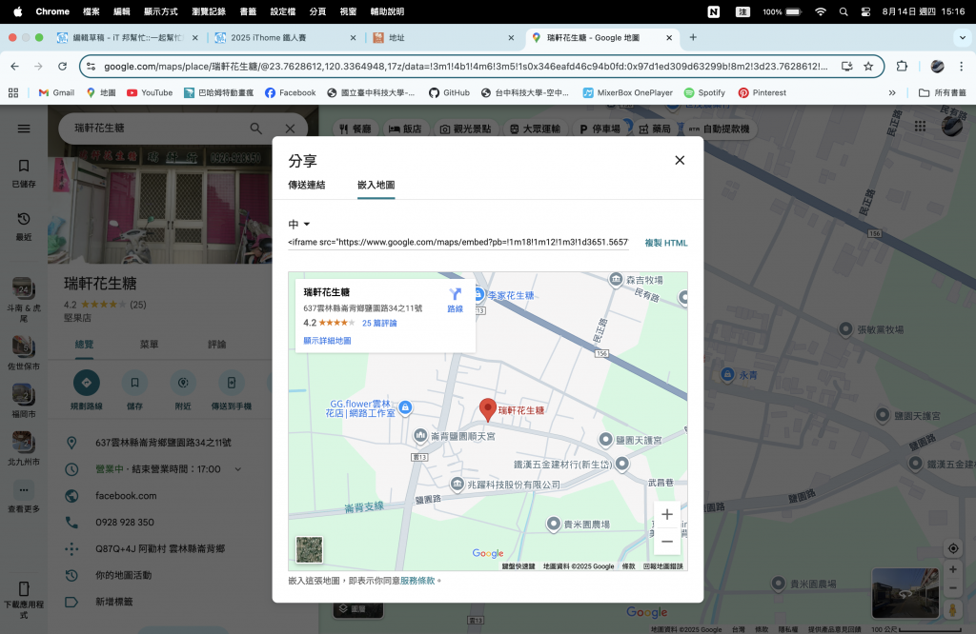Open the 中 map size dropdown
The height and width of the screenshot is (634, 976).
(x=298, y=225)
